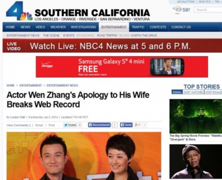The width and height of the screenshot is (222, 180).
Task: Open the Investigations menu item
Action: point(84,27)
